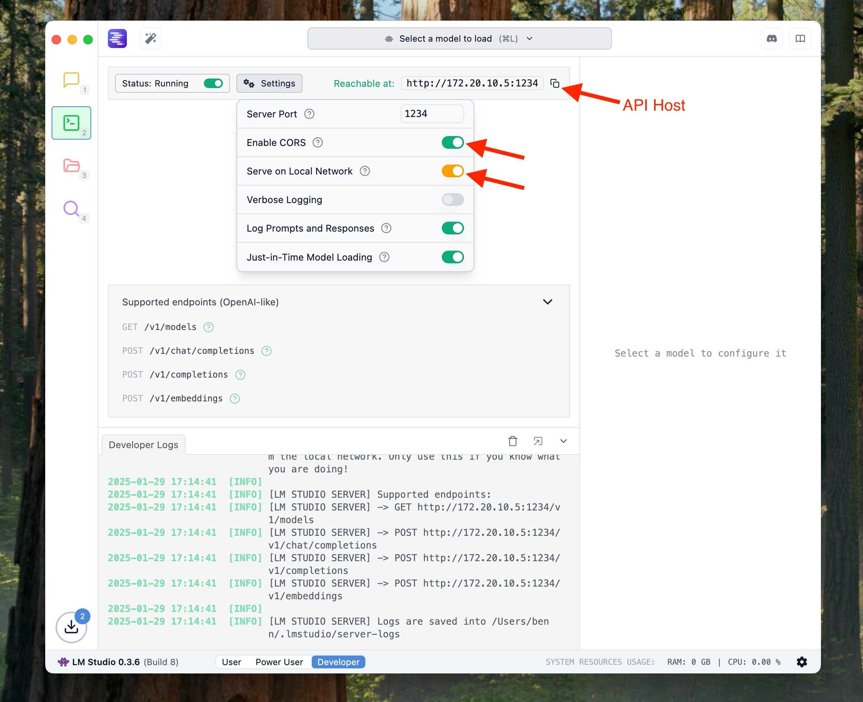Image resolution: width=863 pixels, height=702 pixels.
Task: Open the Chat sidebar icon
Action: 71,80
